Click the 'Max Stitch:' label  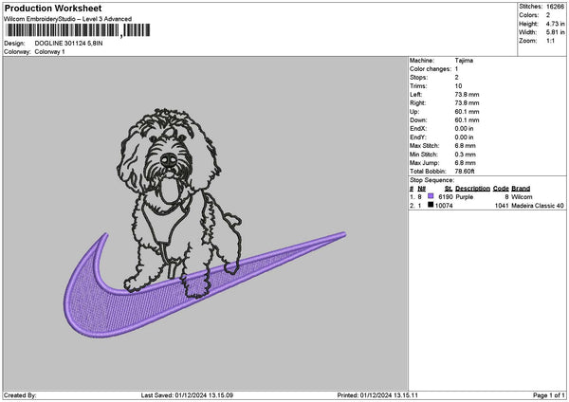[424, 146]
